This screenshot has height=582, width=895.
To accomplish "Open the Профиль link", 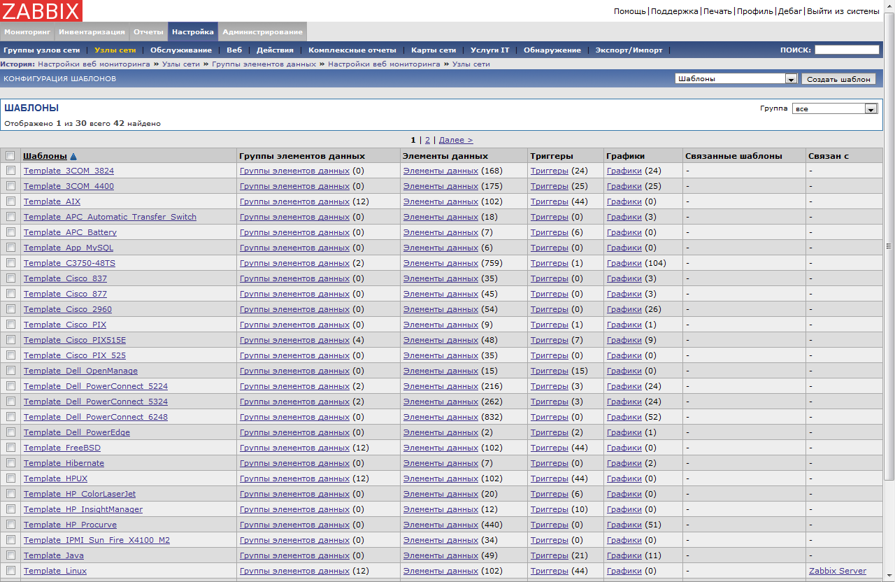I will coord(755,11).
